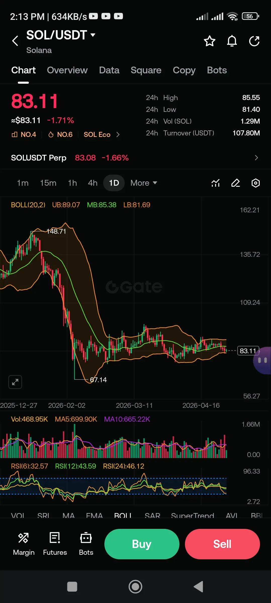The width and height of the screenshot is (271, 603).
Task: Open SOL/USDT pair selector dropdown
Action: (61, 35)
